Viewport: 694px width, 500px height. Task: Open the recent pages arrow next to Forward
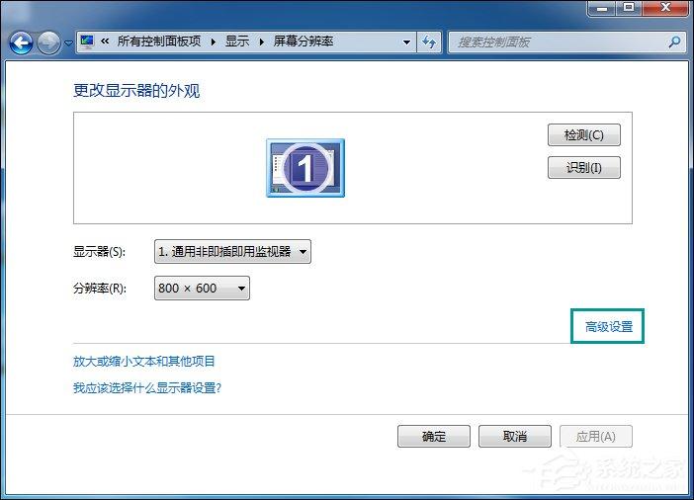coord(68,43)
